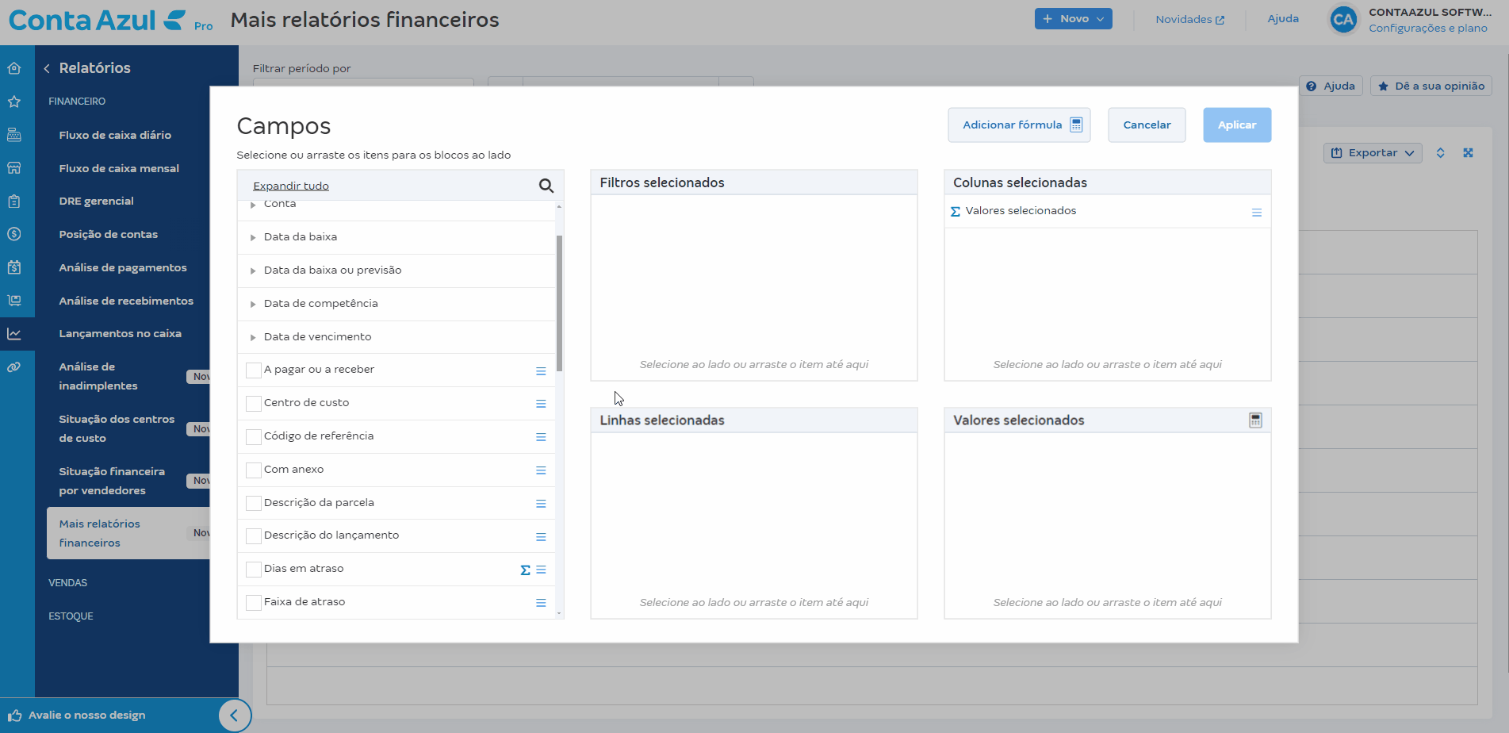Image resolution: width=1509 pixels, height=733 pixels.
Task: Check the Centro de custo checkbox
Action: click(254, 404)
